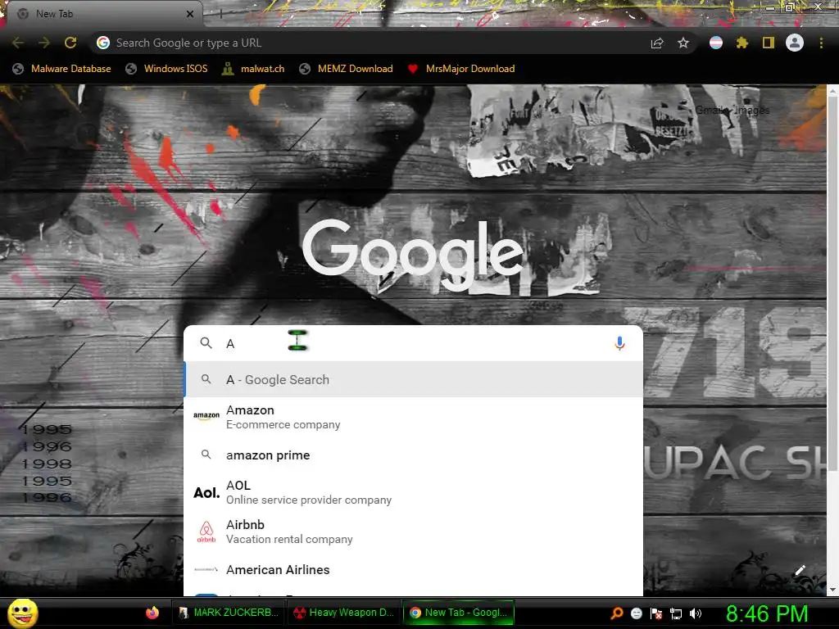The height and width of the screenshot is (629, 839).
Task: Open the Extensions puzzle piece menu
Action: tap(742, 43)
